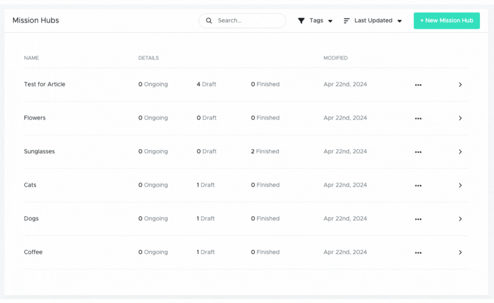The image size is (494, 303).
Task: Open Flowers hub via arrow chevron
Action: pos(460,118)
